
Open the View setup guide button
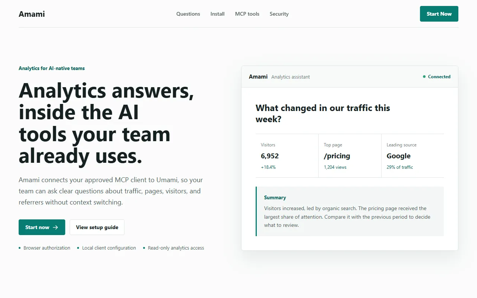coord(97,227)
